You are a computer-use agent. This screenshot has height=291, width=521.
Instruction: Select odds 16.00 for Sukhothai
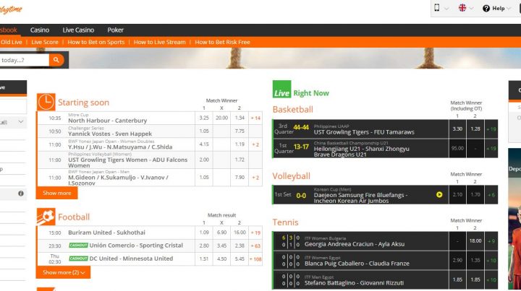[x=240, y=233]
